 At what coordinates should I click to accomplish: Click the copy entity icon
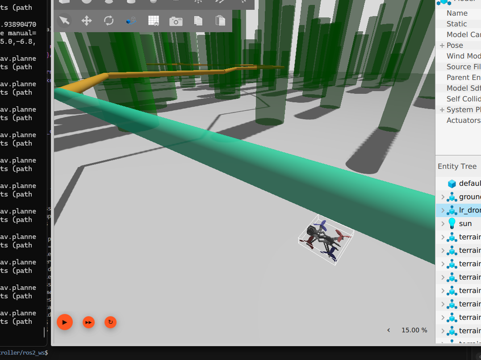tap(198, 21)
